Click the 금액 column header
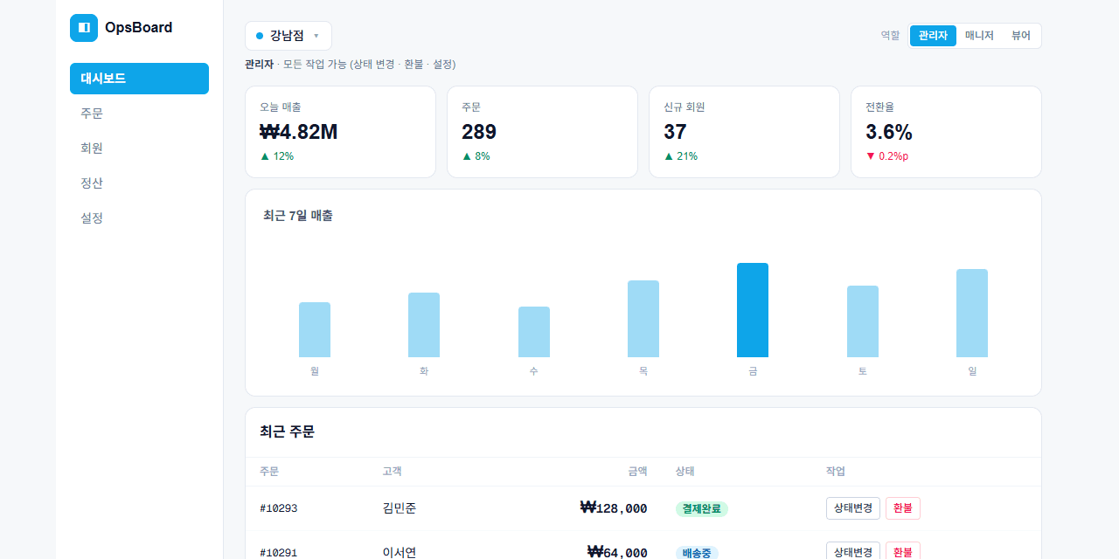This screenshot has width=1119, height=559. [637, 472]
